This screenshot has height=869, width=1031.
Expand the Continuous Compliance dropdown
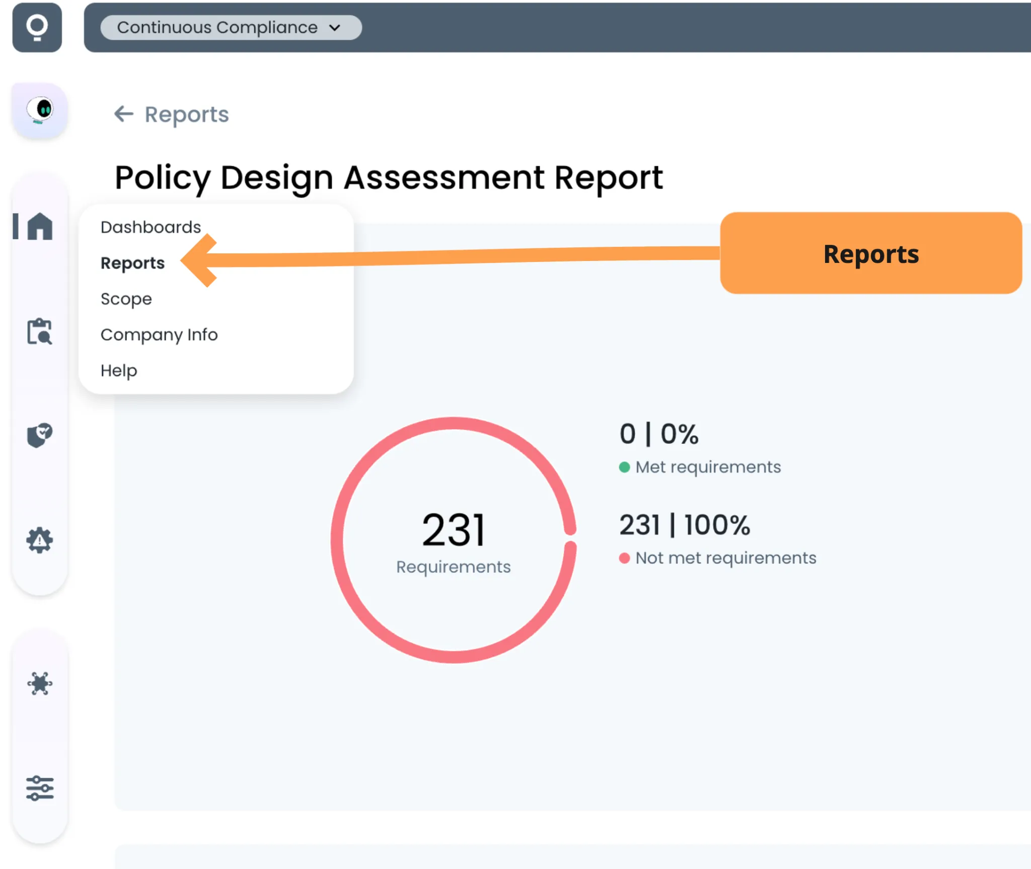pos(217,27)
